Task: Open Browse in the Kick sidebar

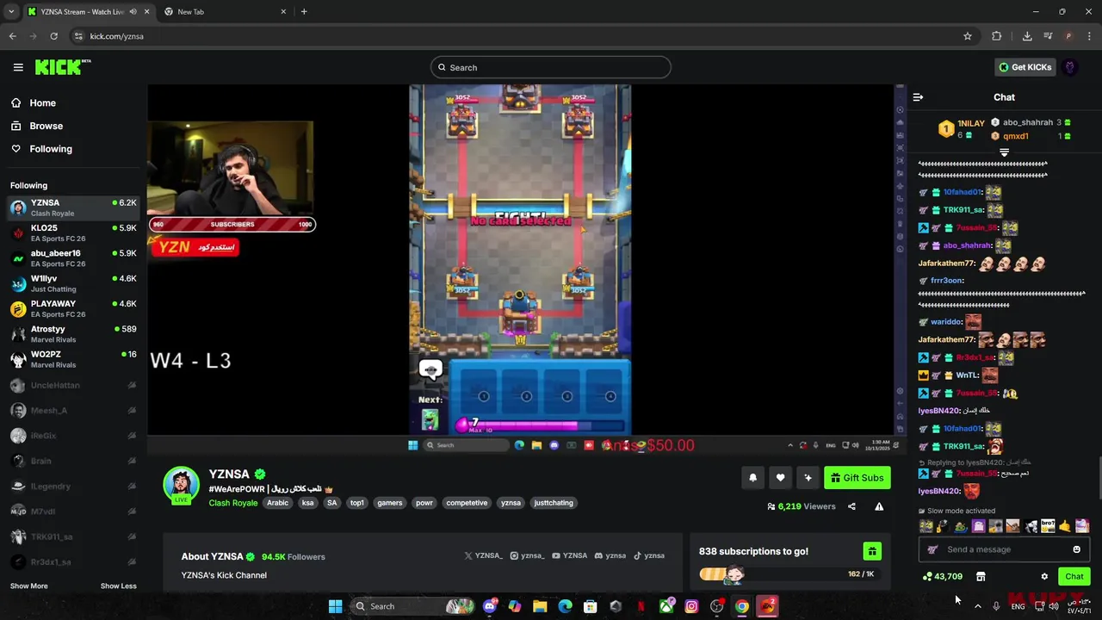Action: coord(46,126)
